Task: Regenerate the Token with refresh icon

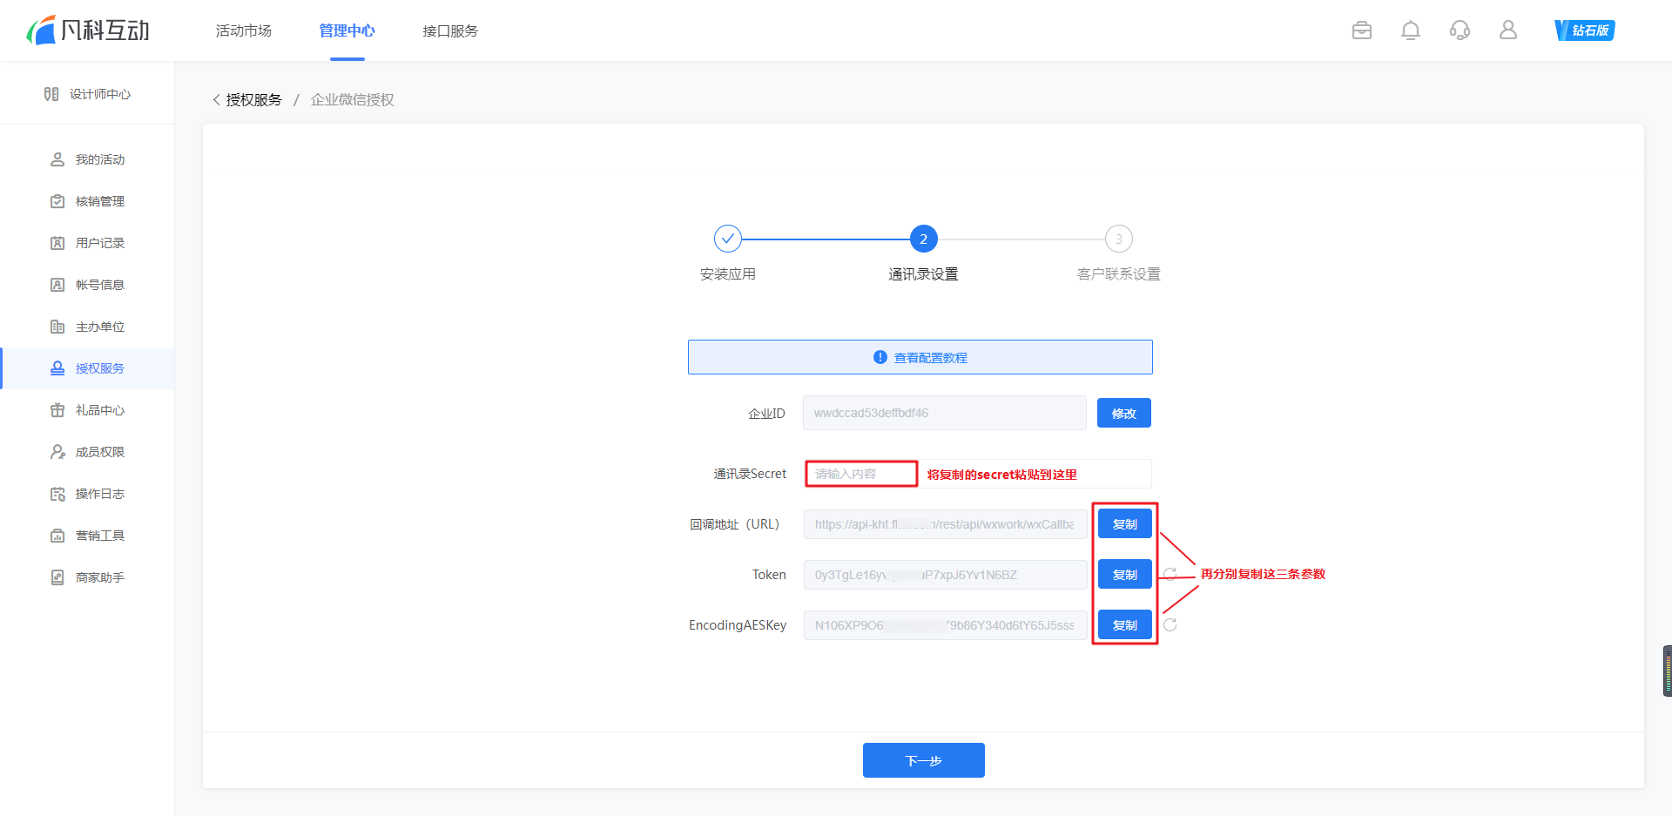Action: (1170, 575)
